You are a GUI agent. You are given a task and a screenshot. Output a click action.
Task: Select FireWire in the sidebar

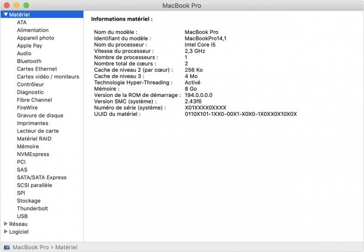pyautogui.click(x=27, y=107)
